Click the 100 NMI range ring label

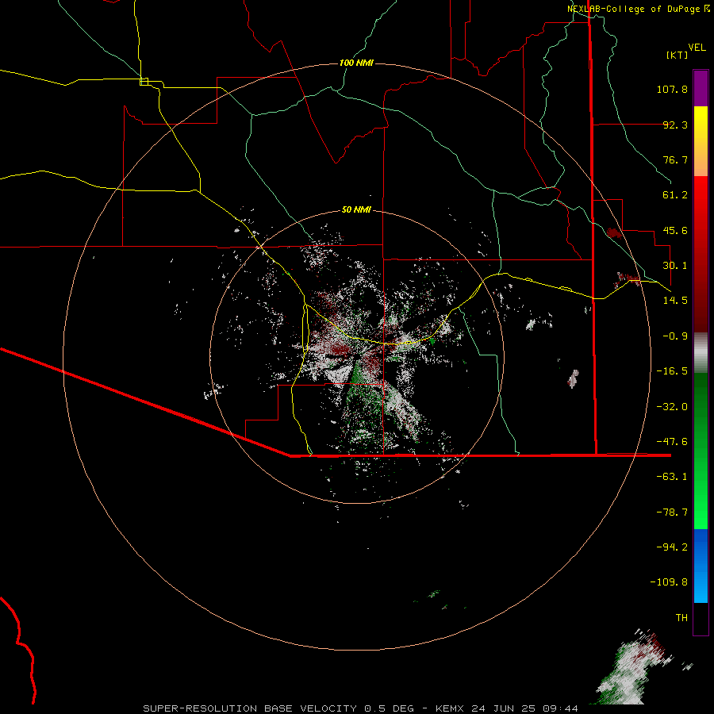pyautogui.click(x=356, y=63)
